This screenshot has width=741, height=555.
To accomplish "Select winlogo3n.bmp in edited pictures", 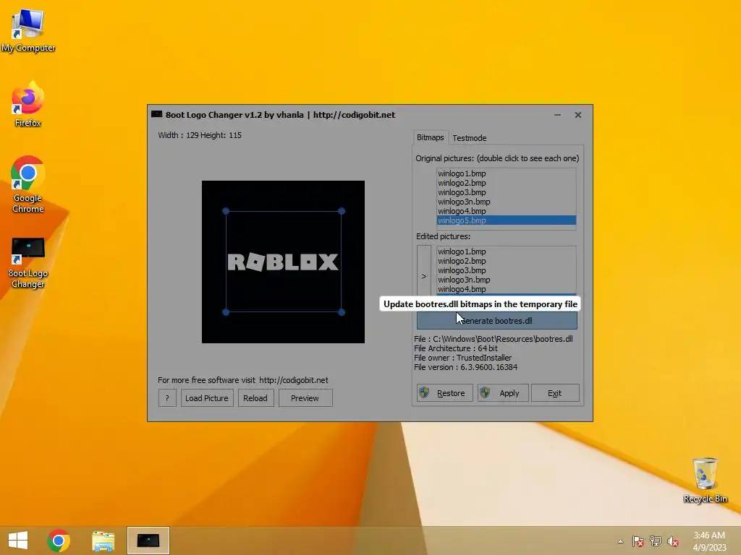I will (x=506, y=280).
